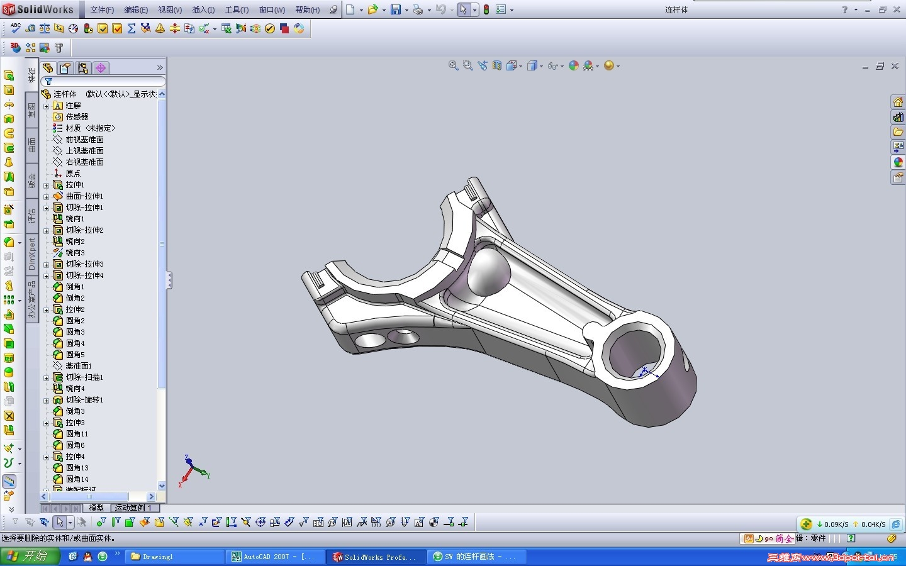Open the Save dropdown arrow
The image size is (906, 566).
pos(406,10)
